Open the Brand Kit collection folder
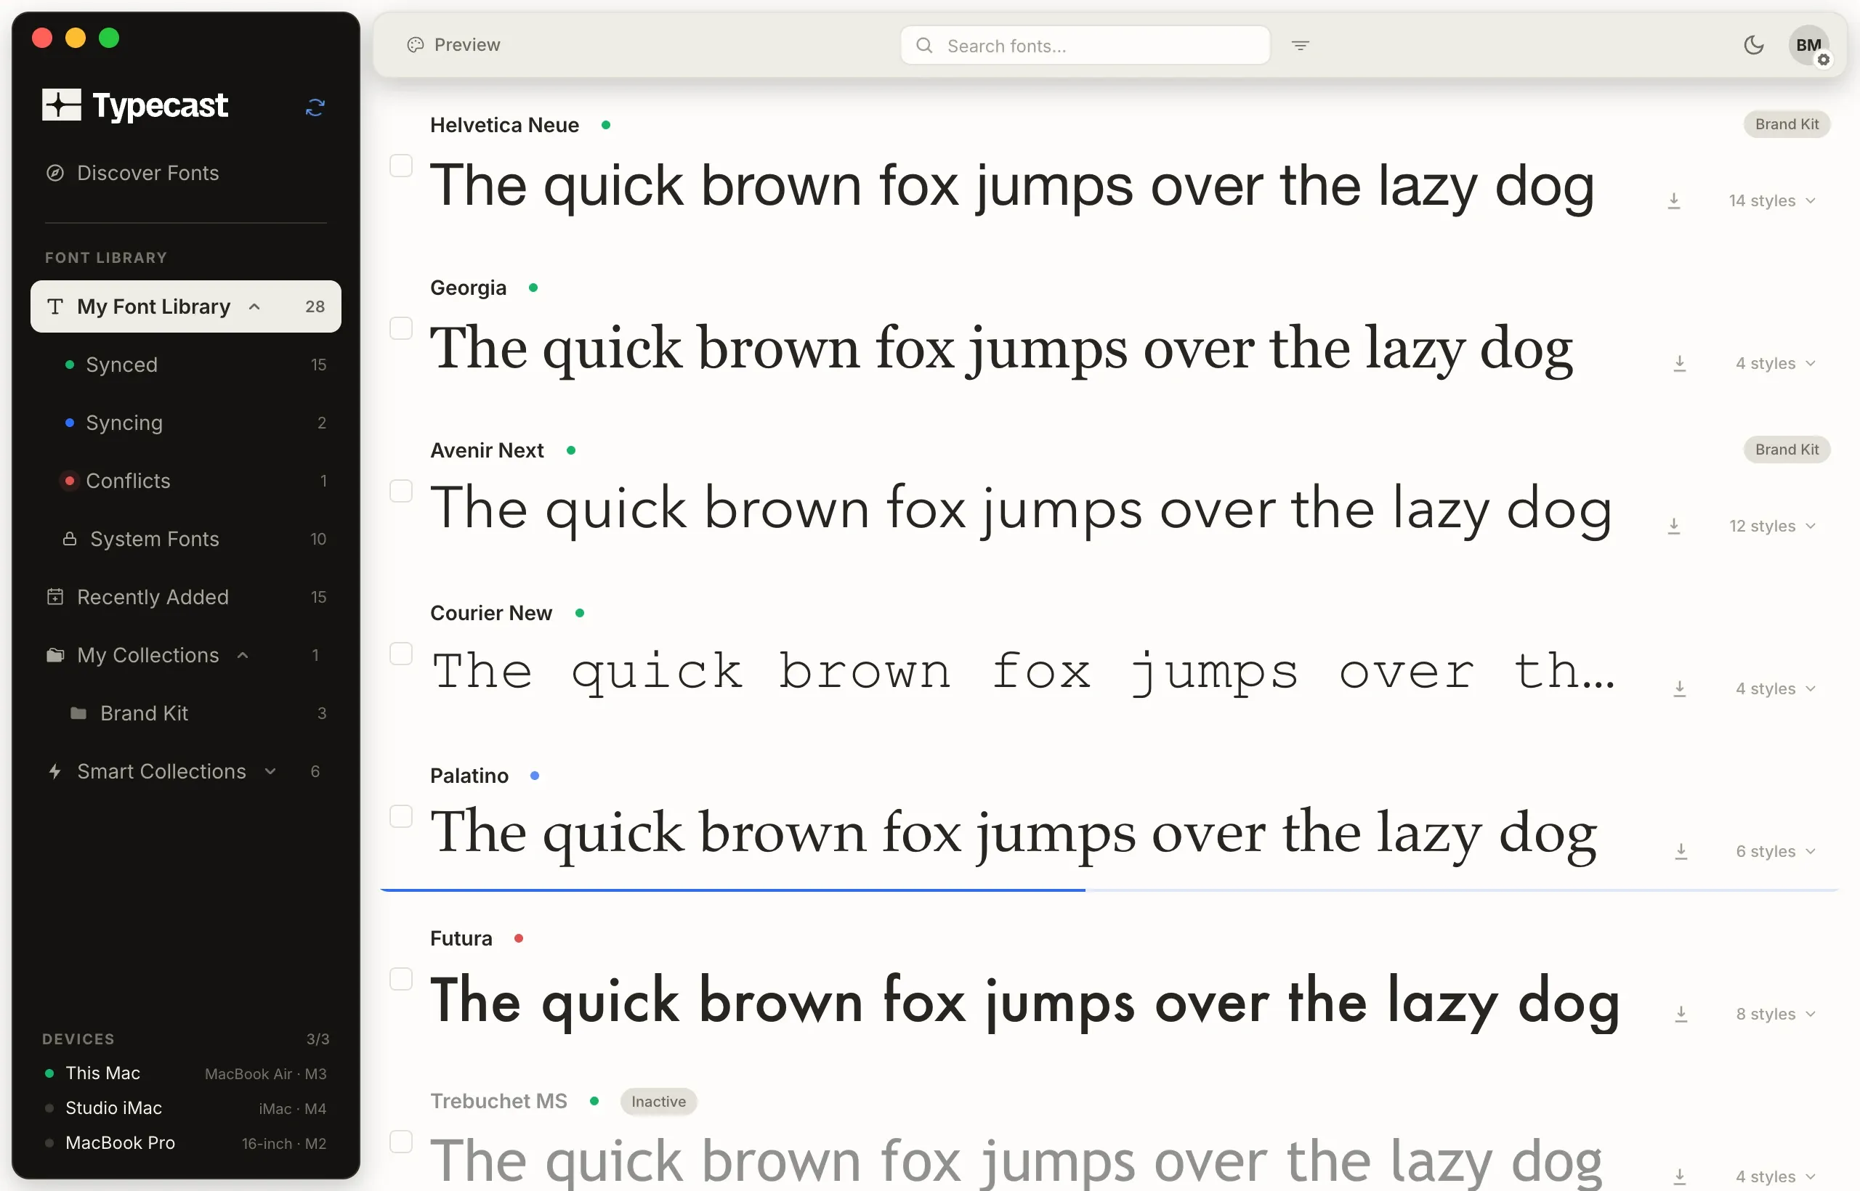Image resolution: width=1860 pixels, height=1191 pixels. (186, 713)
